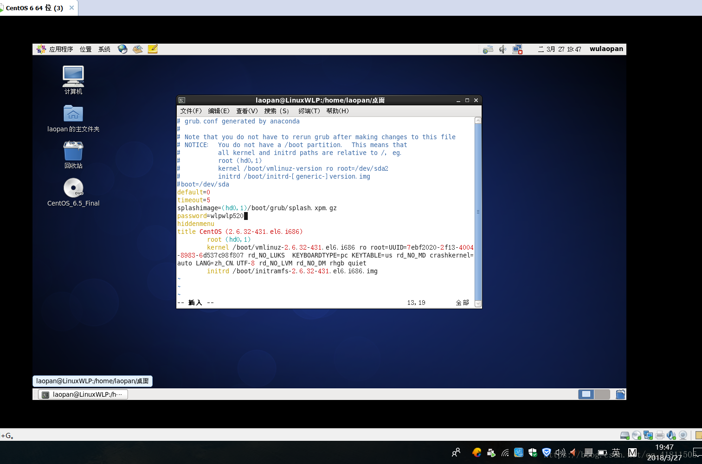Launch the mail client icon in top panel
This screenshot has height=464, width=702.
click(x=138, y=49)
